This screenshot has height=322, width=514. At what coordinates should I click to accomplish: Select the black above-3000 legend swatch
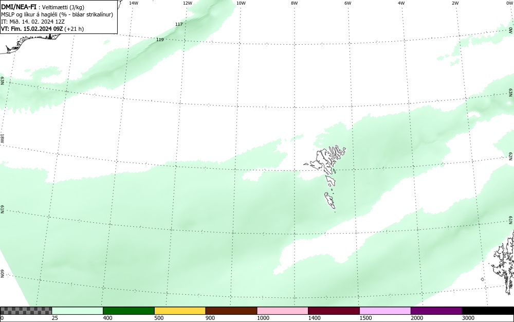pos(488,311)
